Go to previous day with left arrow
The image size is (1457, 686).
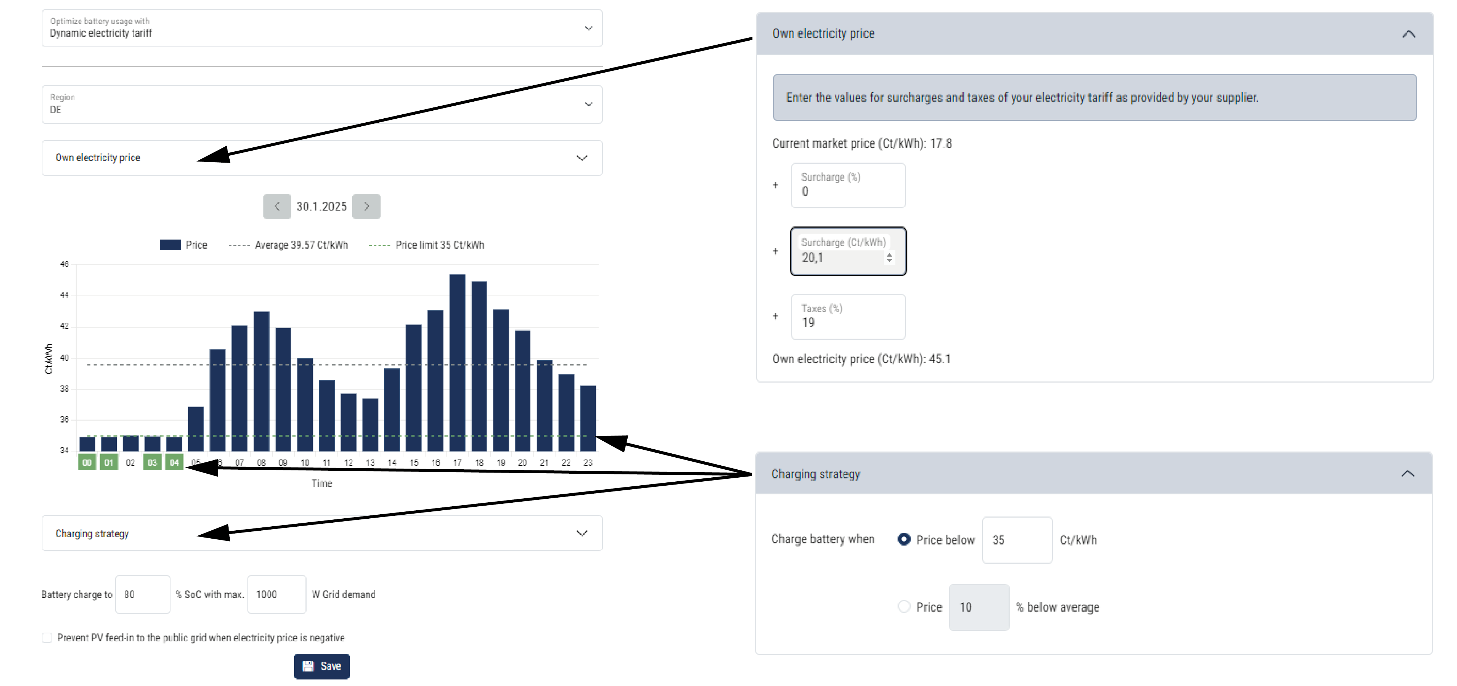coord(276,207)
